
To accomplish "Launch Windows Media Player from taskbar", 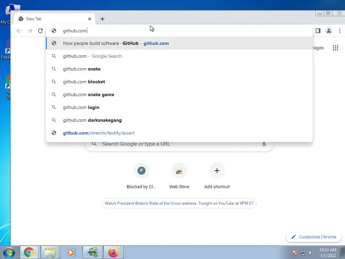I will click(71, 252).
